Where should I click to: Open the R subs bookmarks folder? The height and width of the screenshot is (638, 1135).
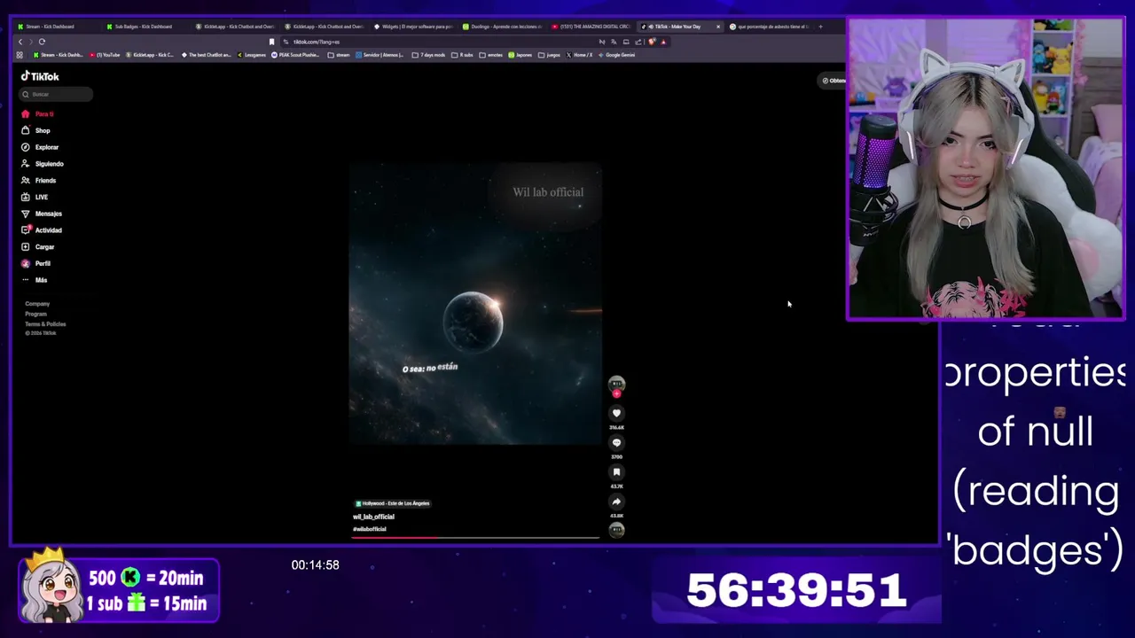tap(463, 55)
